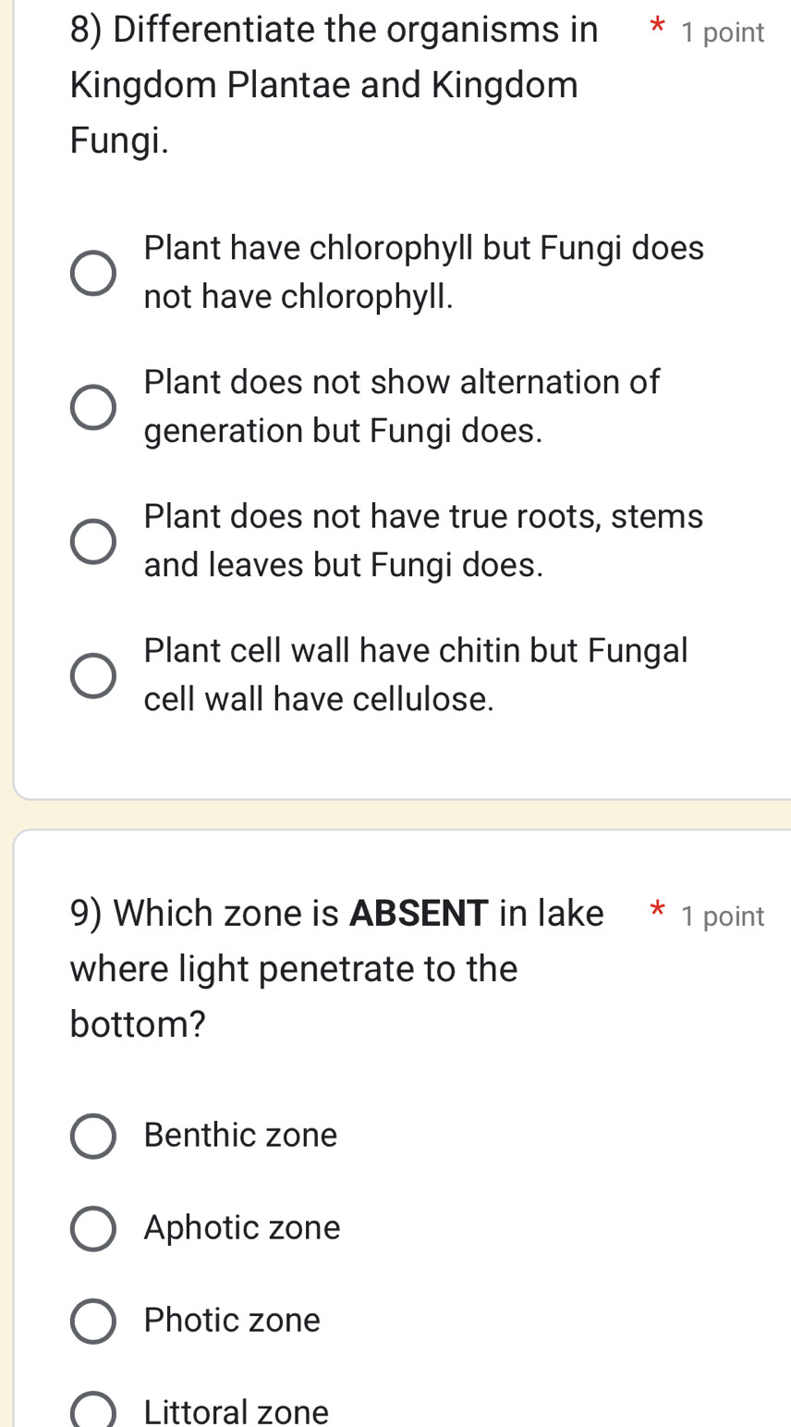
Task: Click the "Benthic zone" answer text
Action: click(241, 1136)
